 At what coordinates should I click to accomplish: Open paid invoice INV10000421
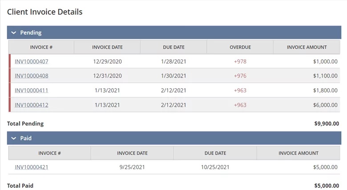tap(32, 167)
